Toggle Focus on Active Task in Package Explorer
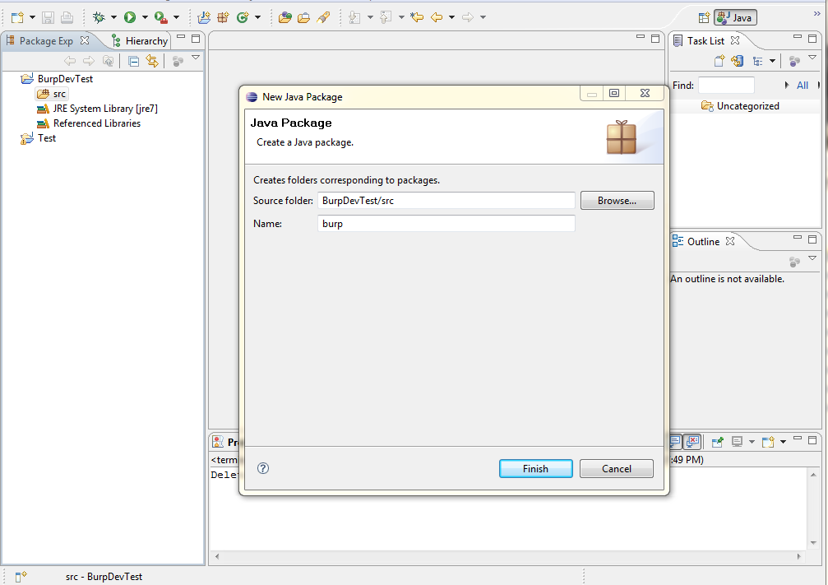 (178, 62)
